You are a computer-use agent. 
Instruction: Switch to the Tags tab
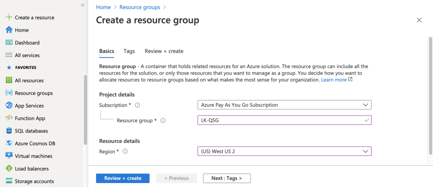pyautogui.click(x=129, y=51)
